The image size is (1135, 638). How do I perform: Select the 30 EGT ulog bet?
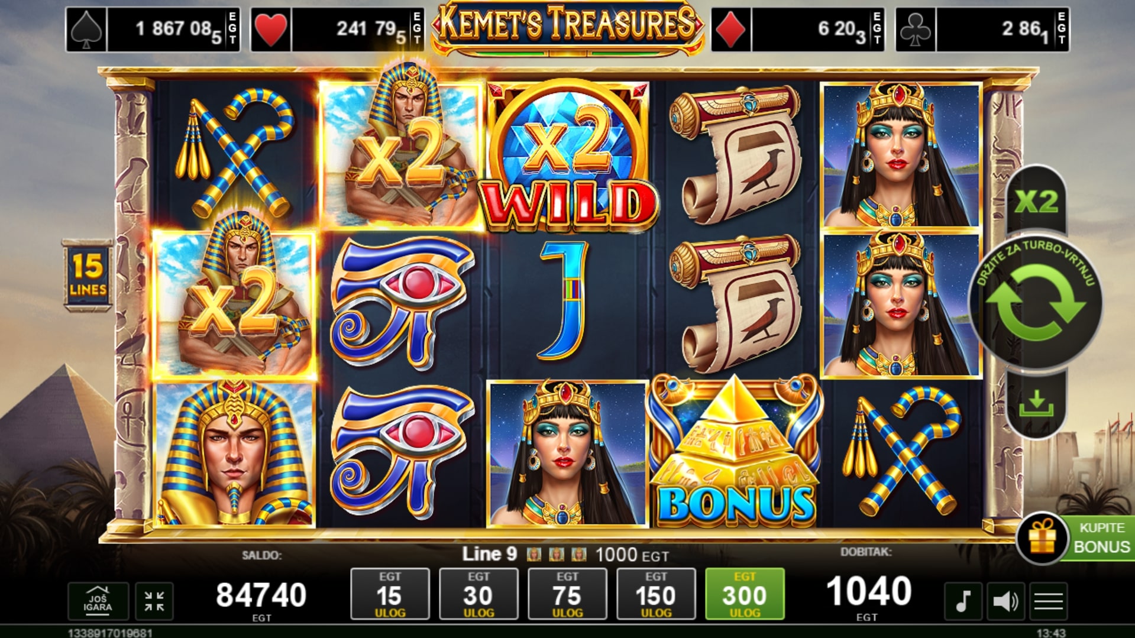tap(478, 594)
